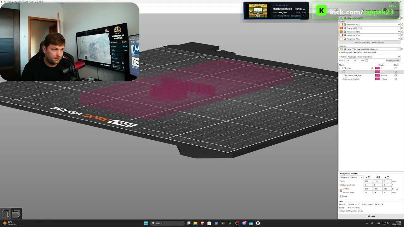Toggle the scale proportion lock icon
The image size is (404, 227).
point(341,190)
